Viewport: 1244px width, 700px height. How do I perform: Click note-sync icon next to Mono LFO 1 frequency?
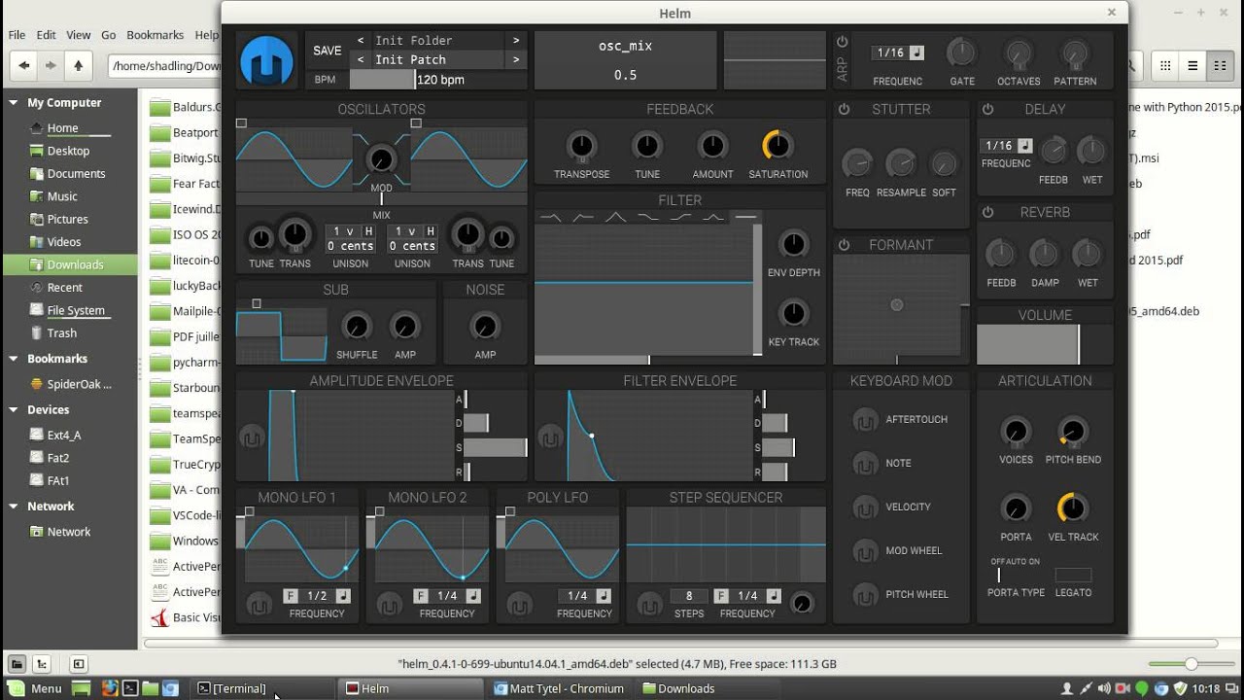[x=344, y=596]
